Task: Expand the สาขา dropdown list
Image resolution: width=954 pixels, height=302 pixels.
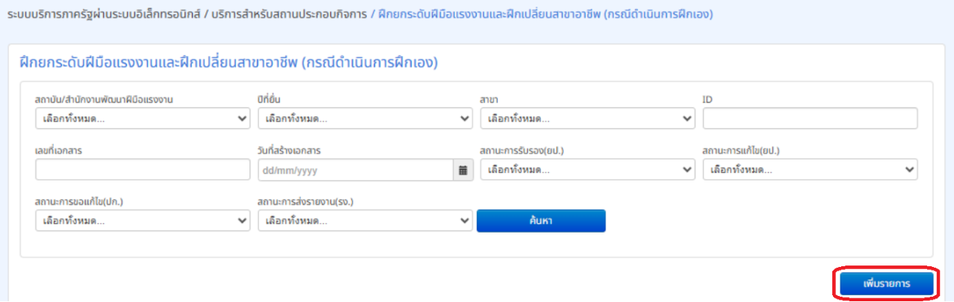Action: pos(587,118)
